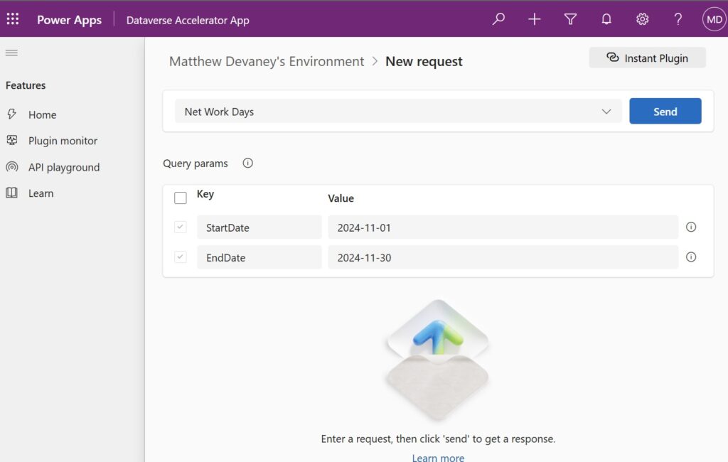
Task: Click the Plugin monitor icon
Action: (x=11, y=140)
